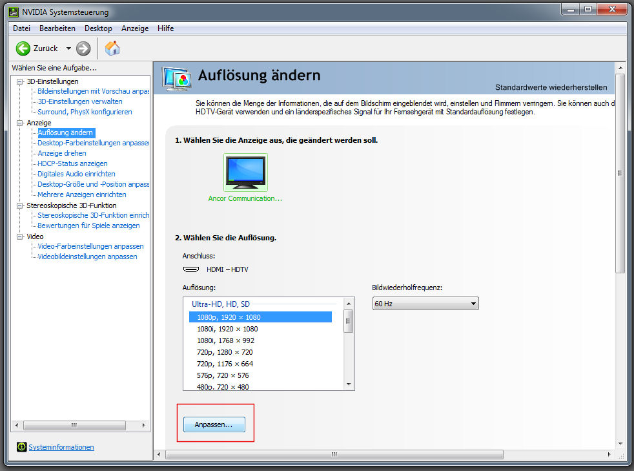Click main panel scroll-right arrow
This screenshot has height=471, width=634.
609,454
